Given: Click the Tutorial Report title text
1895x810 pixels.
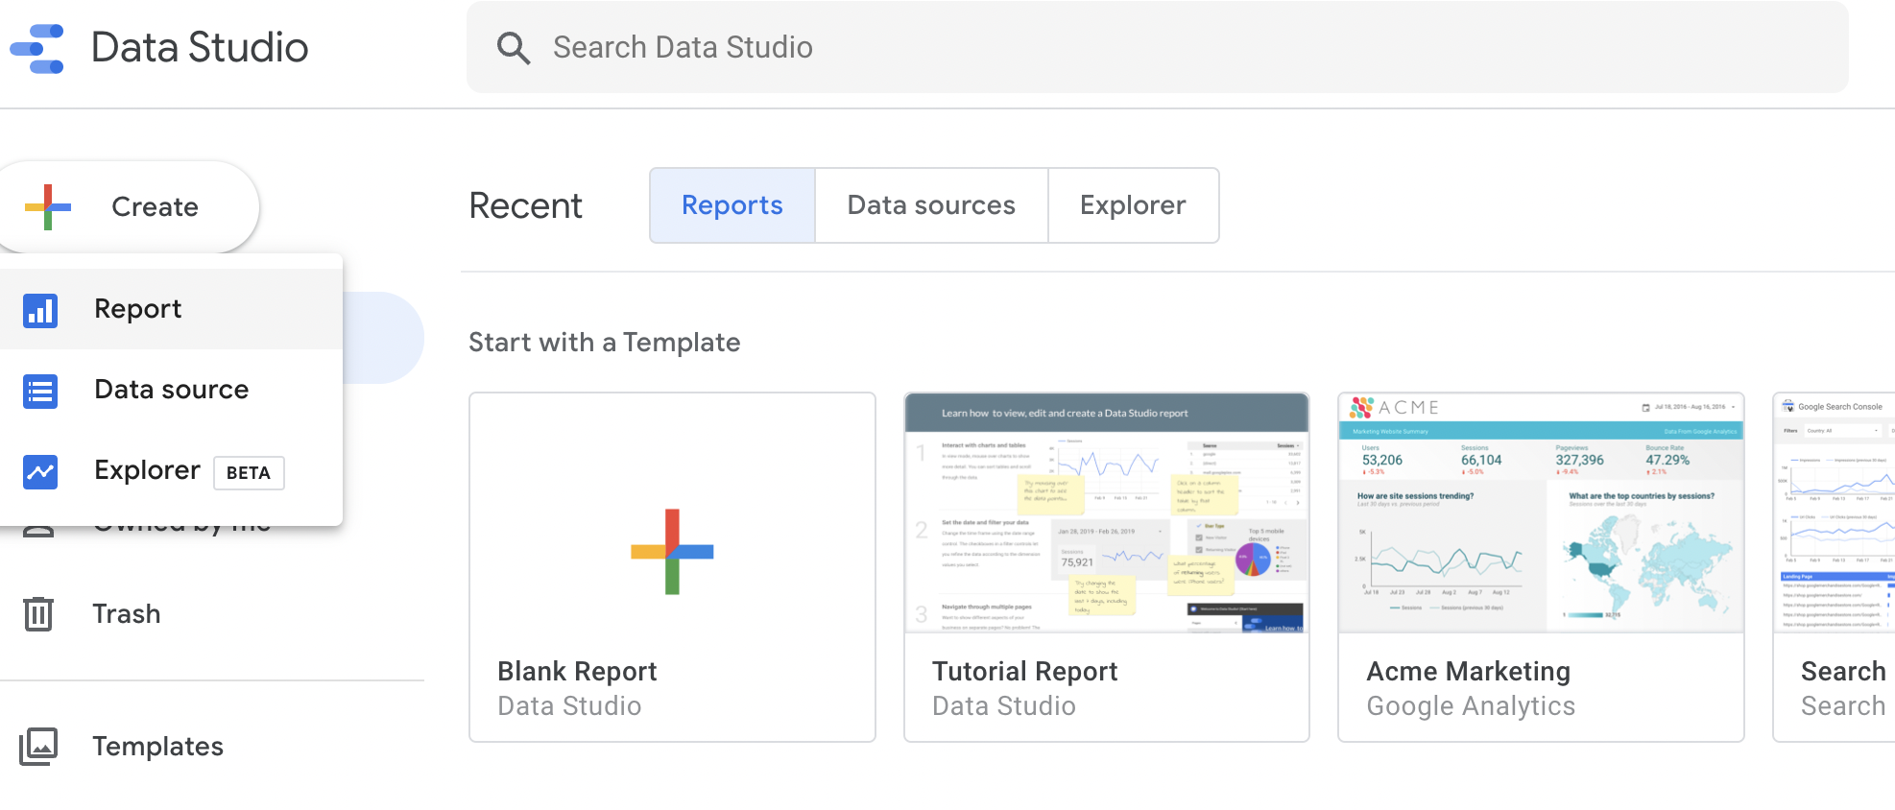Looking at the screenshot, I should click(x=1024, y=671).
